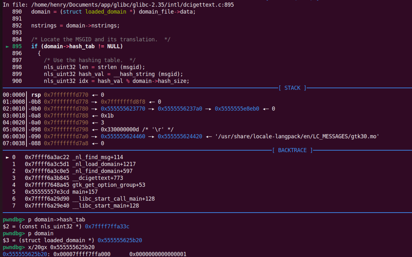
Task: Click the stack value 0x330000000d on row 05
Action: coord(120,130)
